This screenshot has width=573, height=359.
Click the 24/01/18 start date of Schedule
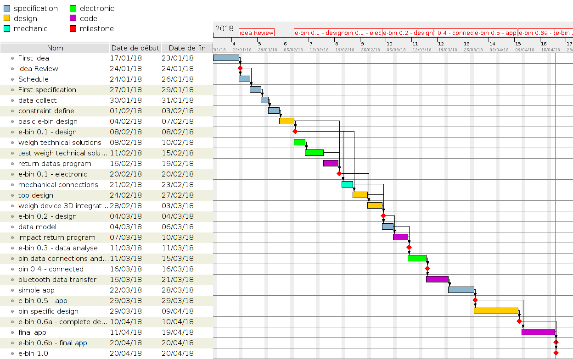126,79
